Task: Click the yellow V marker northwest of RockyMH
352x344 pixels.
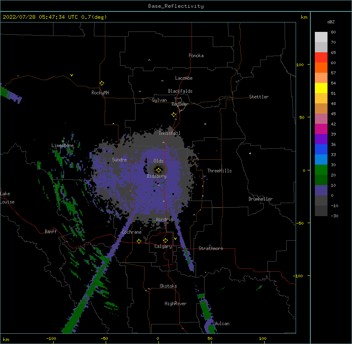Action: [x=71, y=75]
